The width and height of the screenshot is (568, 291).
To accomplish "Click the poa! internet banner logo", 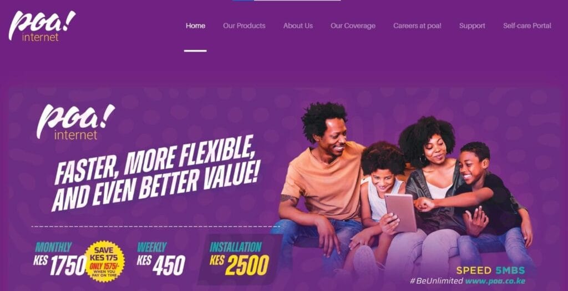I will click(x=75, y=122).
